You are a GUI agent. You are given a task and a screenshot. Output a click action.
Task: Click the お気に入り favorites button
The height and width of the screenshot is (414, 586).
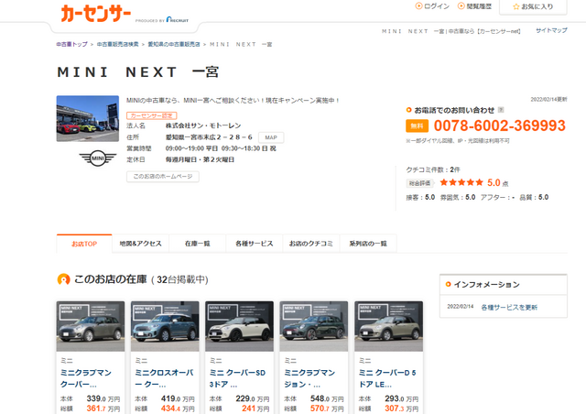(x=533, y=6)
